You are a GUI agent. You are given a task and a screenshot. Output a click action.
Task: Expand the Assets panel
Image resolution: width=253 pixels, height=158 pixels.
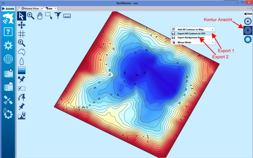[x=8, y=9]
